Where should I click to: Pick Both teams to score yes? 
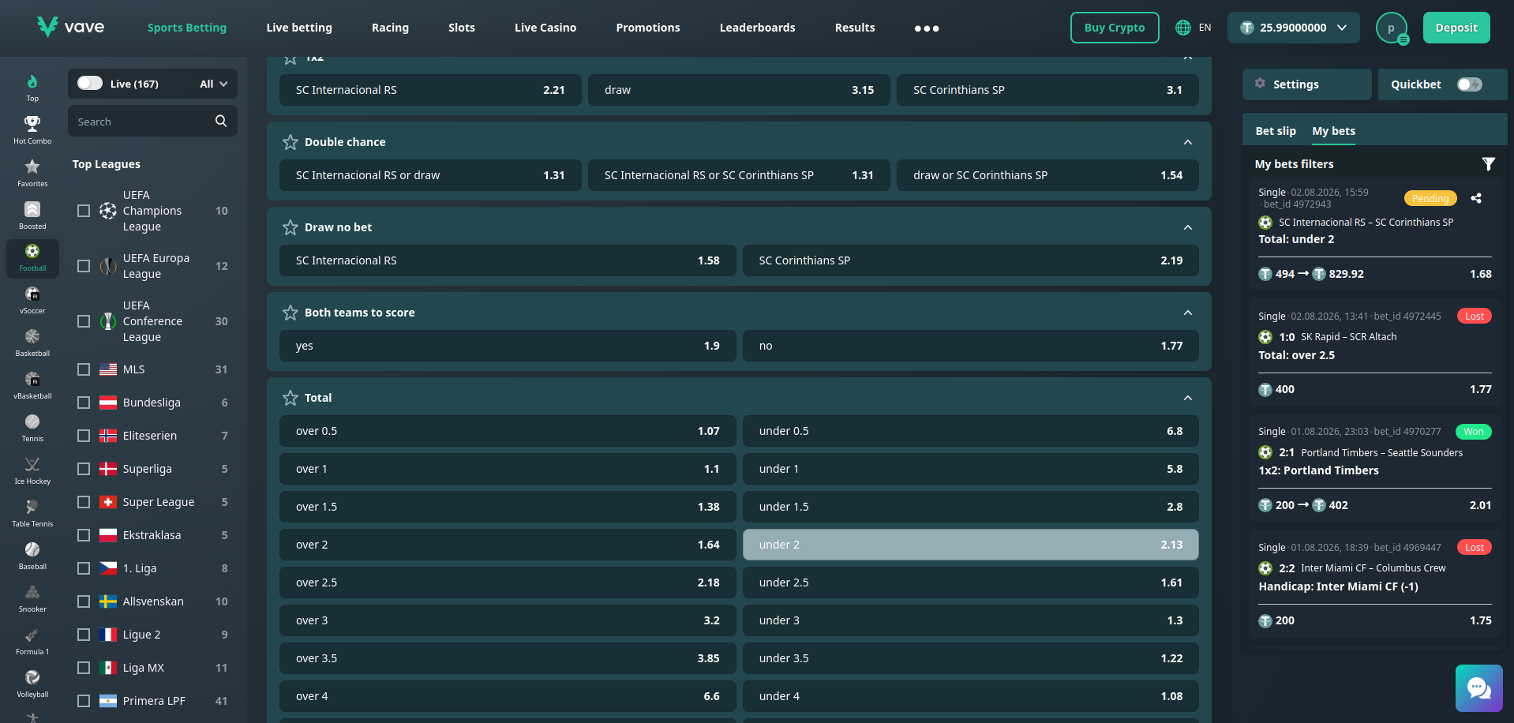(x=508, y=346)
